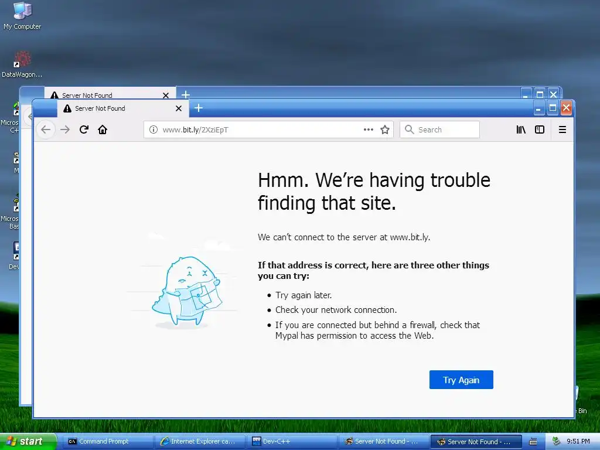
Task: Close the front Server Not Found tab
Action: [x=178, y=108]
